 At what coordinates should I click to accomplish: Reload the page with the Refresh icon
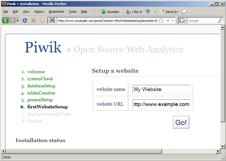25,20
